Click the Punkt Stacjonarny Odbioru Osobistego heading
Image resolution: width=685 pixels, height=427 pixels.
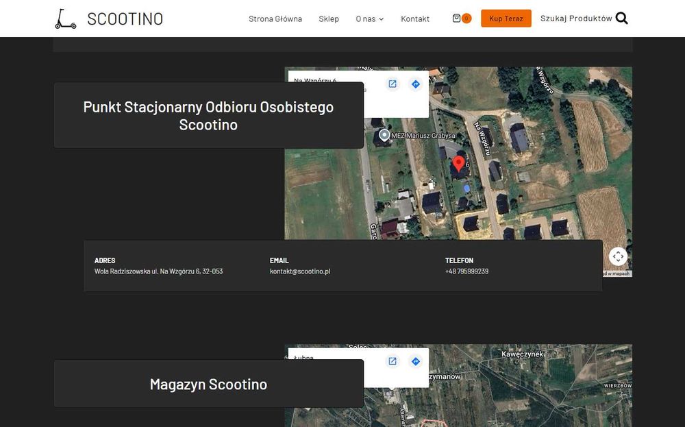click(208, 116)
